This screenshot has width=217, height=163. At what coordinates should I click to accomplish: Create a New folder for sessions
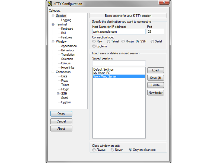[x=155, y=93]
